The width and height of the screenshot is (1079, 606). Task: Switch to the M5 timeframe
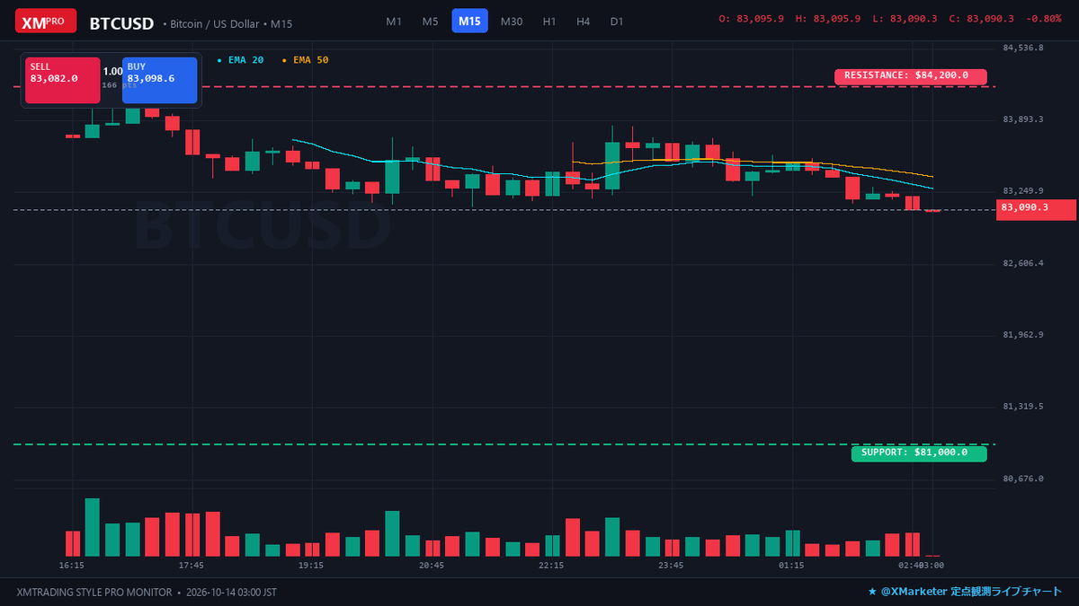(x=431, y=21)
